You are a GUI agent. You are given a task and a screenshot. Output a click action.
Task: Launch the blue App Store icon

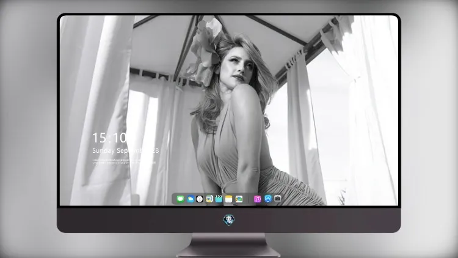(x=268, y=199)
